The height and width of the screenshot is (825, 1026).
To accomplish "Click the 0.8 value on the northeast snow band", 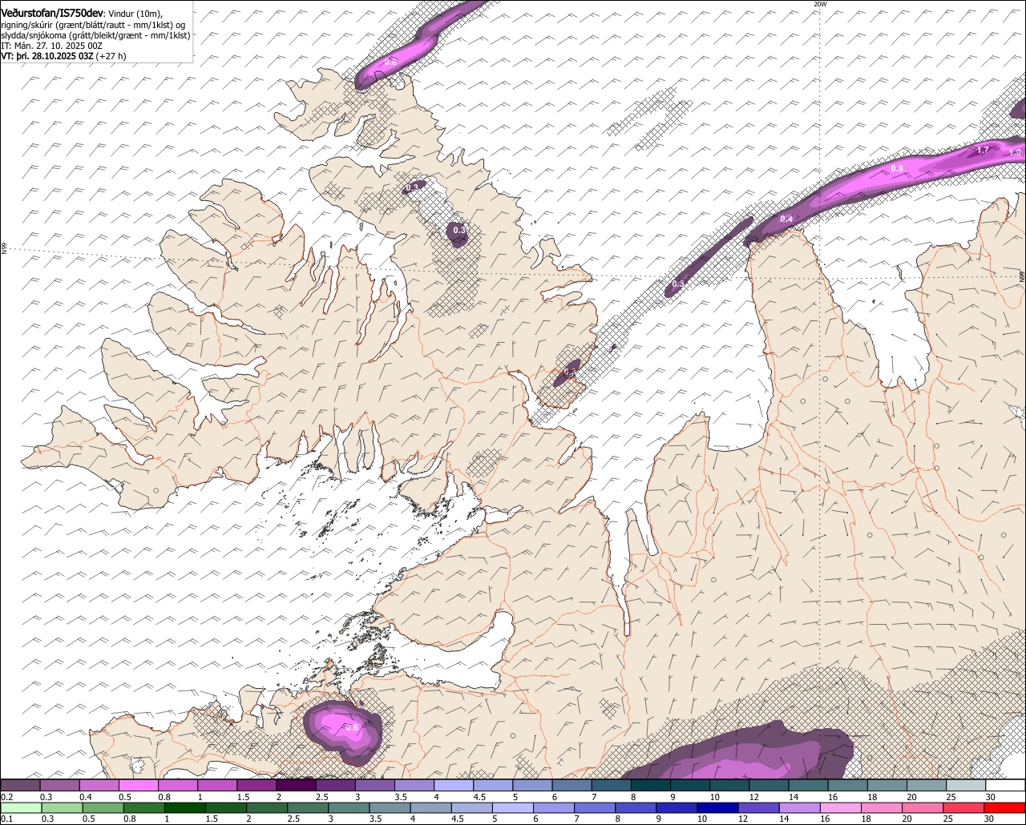I will point(897,168).
